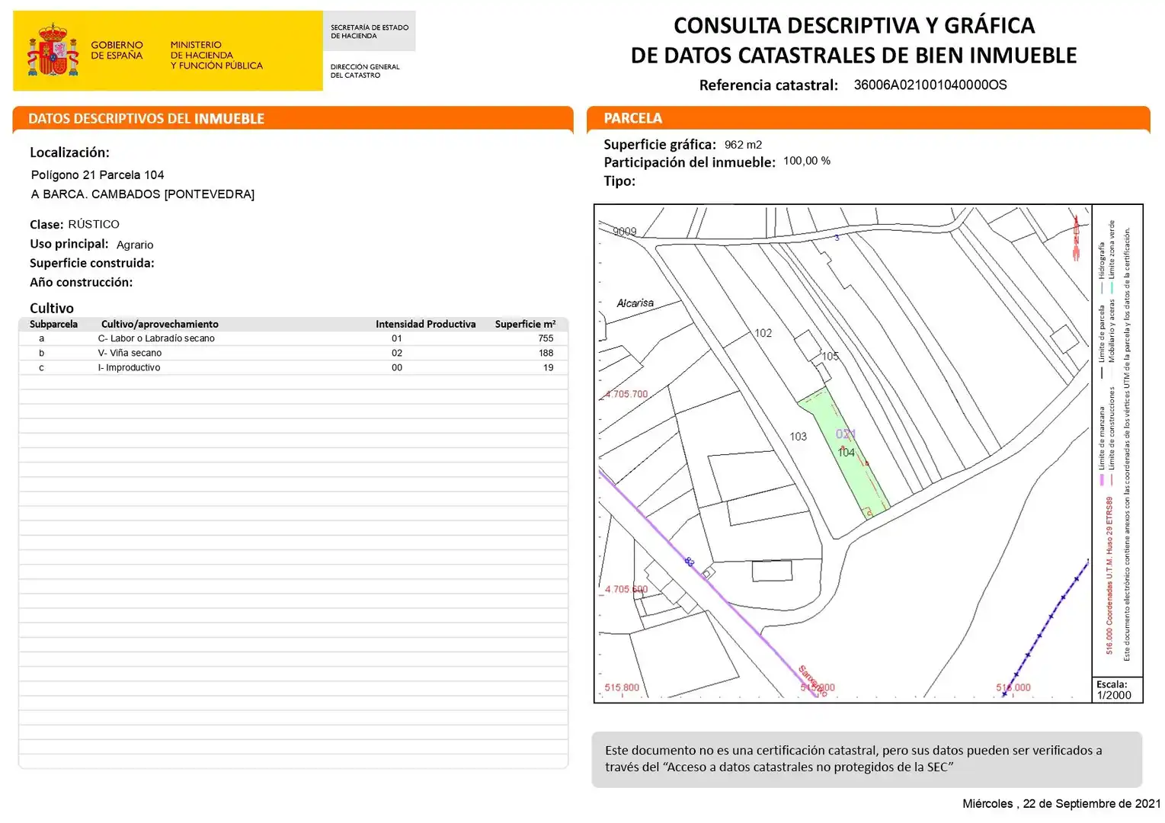Select "Polígono 21 Parcela 104" text
The height and width of the screenshot is (823, 1165).
[x=98, y=175]
